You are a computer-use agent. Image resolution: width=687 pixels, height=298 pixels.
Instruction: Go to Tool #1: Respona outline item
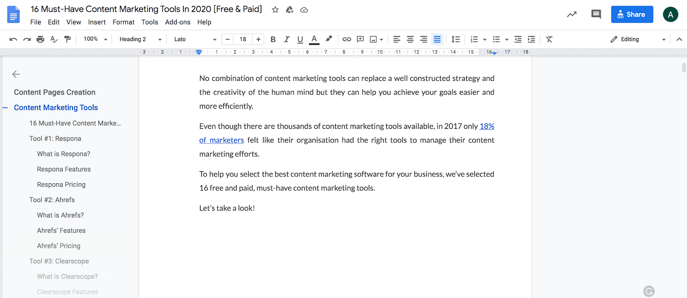(55, 139)
